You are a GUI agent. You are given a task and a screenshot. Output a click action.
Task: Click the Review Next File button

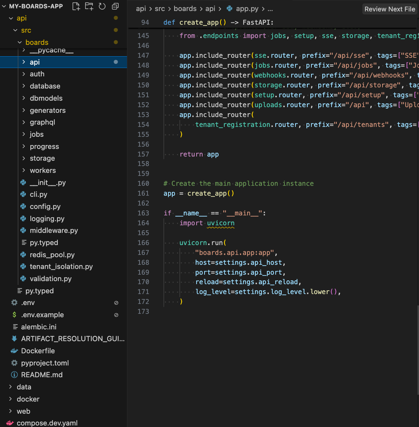[x=389, y=9]
